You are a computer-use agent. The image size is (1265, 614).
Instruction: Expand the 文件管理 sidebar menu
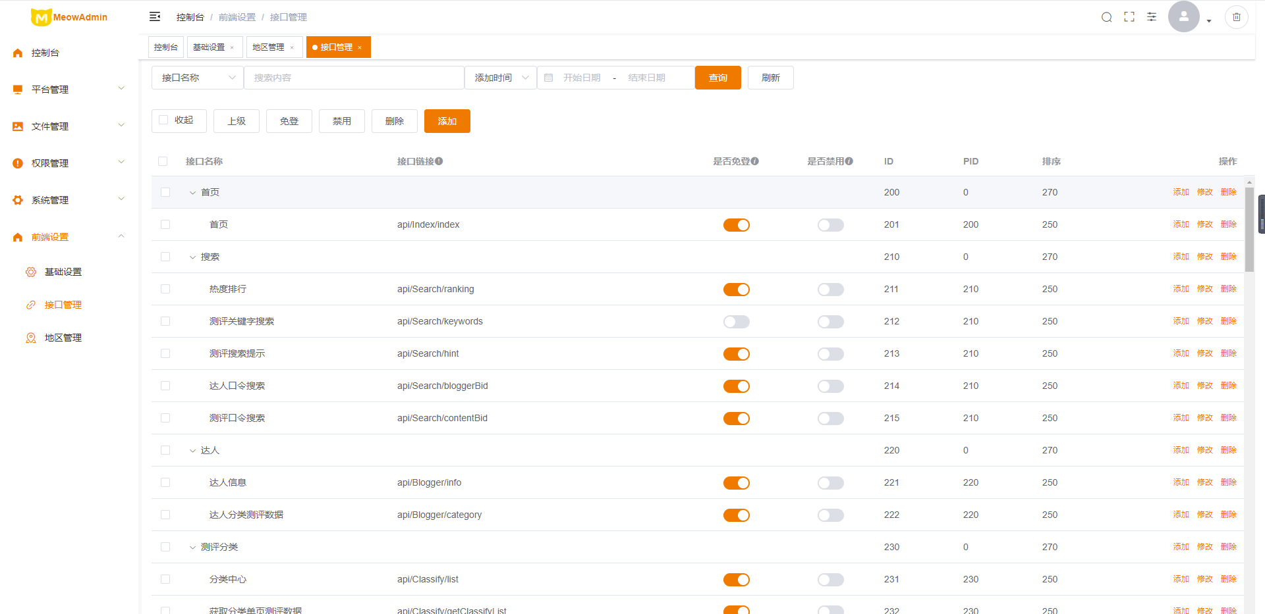121,125
